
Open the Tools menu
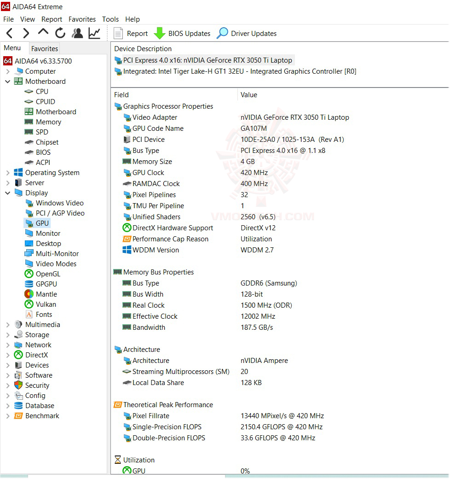(x=110, y=19)
